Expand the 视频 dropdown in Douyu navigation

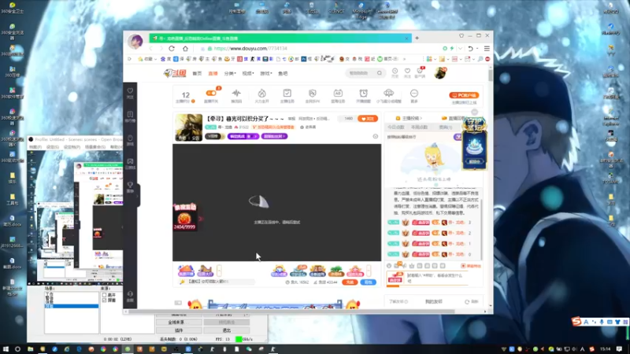pos(248,73)
